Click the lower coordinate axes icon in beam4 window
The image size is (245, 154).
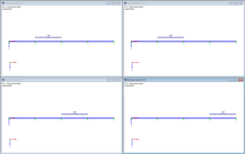(135, 143)
